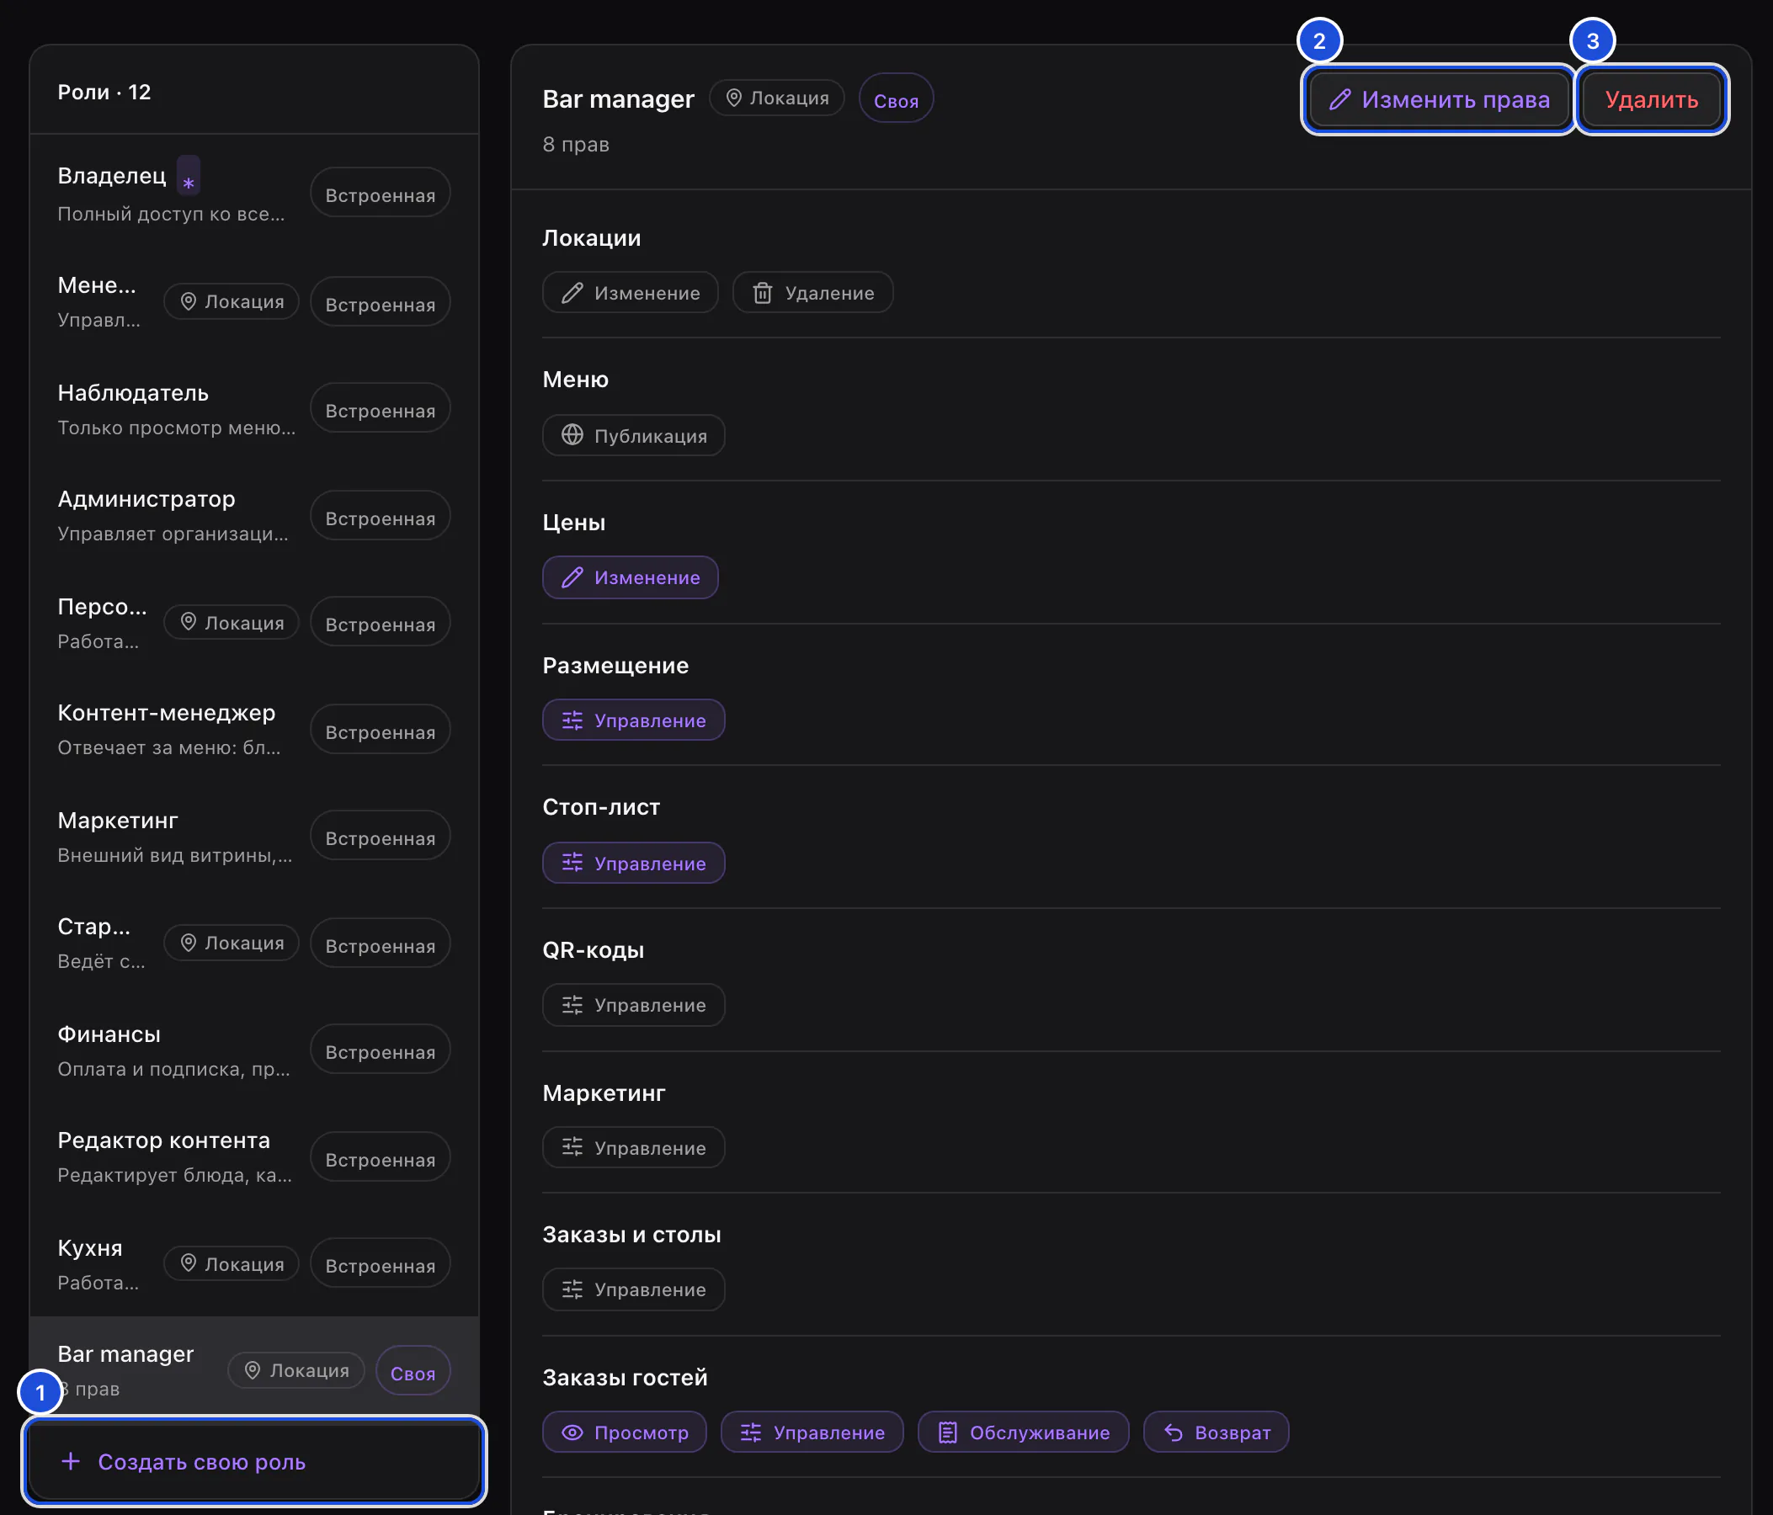
Task: Toggle the Цены Изменение permission chip
Action: click(631, 577)
